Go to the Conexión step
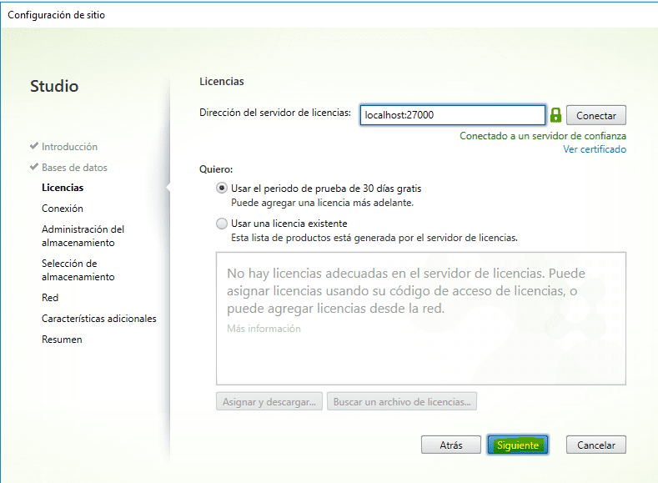 click(63, 209)
